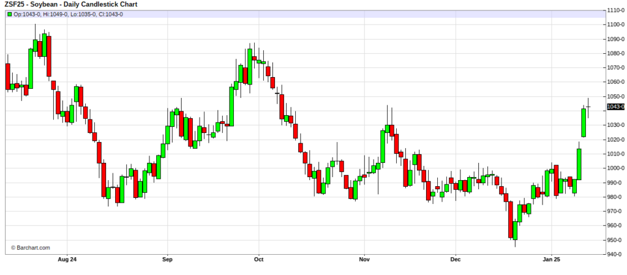Click the Dec date axis label
The image size is (627, 275).
click(x=456, y=260)
